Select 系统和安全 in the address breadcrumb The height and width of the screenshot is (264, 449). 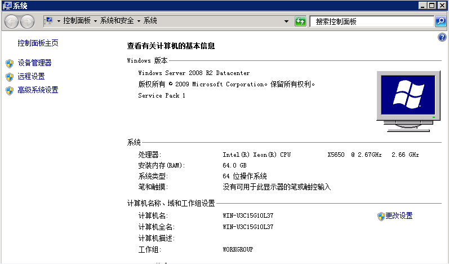tap(117, 21)
